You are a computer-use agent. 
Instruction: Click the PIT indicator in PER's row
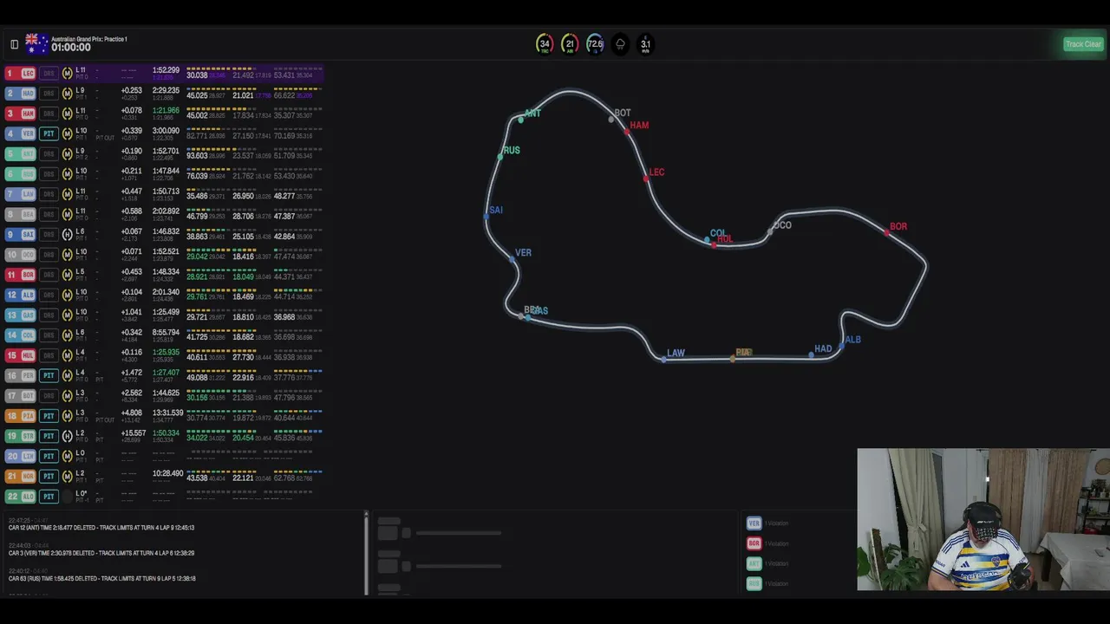pos(49,375)
